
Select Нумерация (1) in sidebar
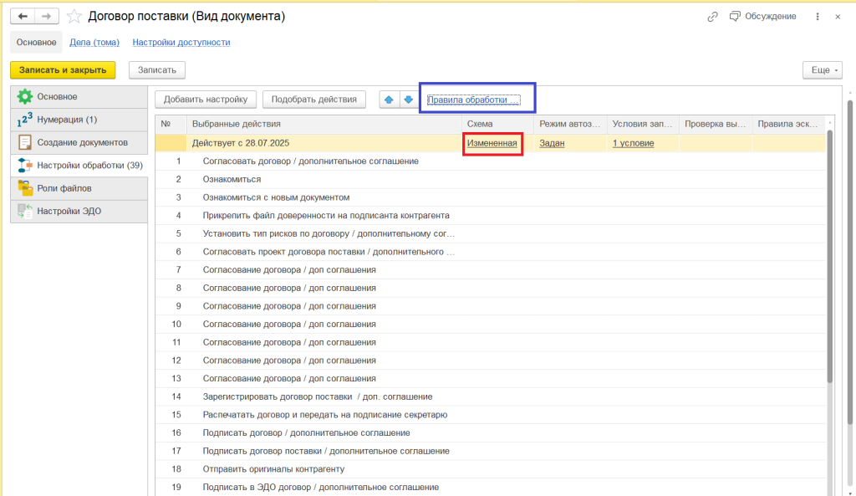click(67, 120)
